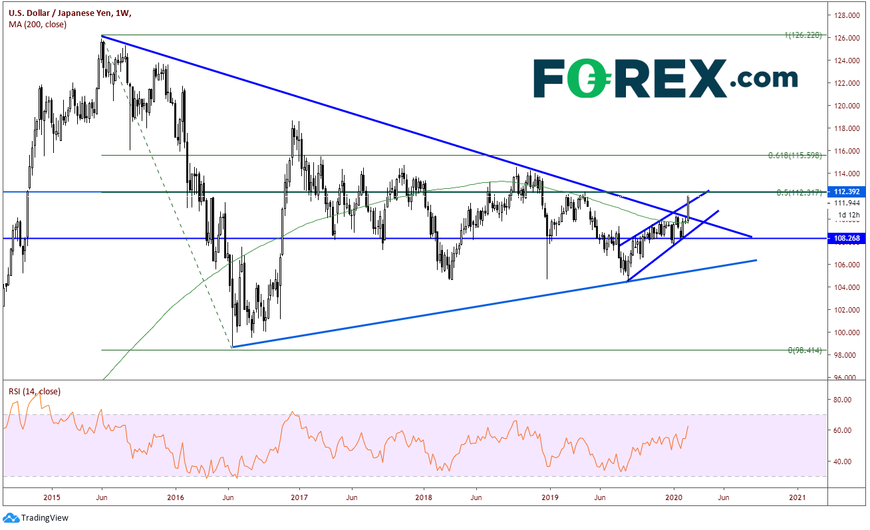Click the 126.000 price axis tick
The image size is (870, 530).
pos(847,38)
